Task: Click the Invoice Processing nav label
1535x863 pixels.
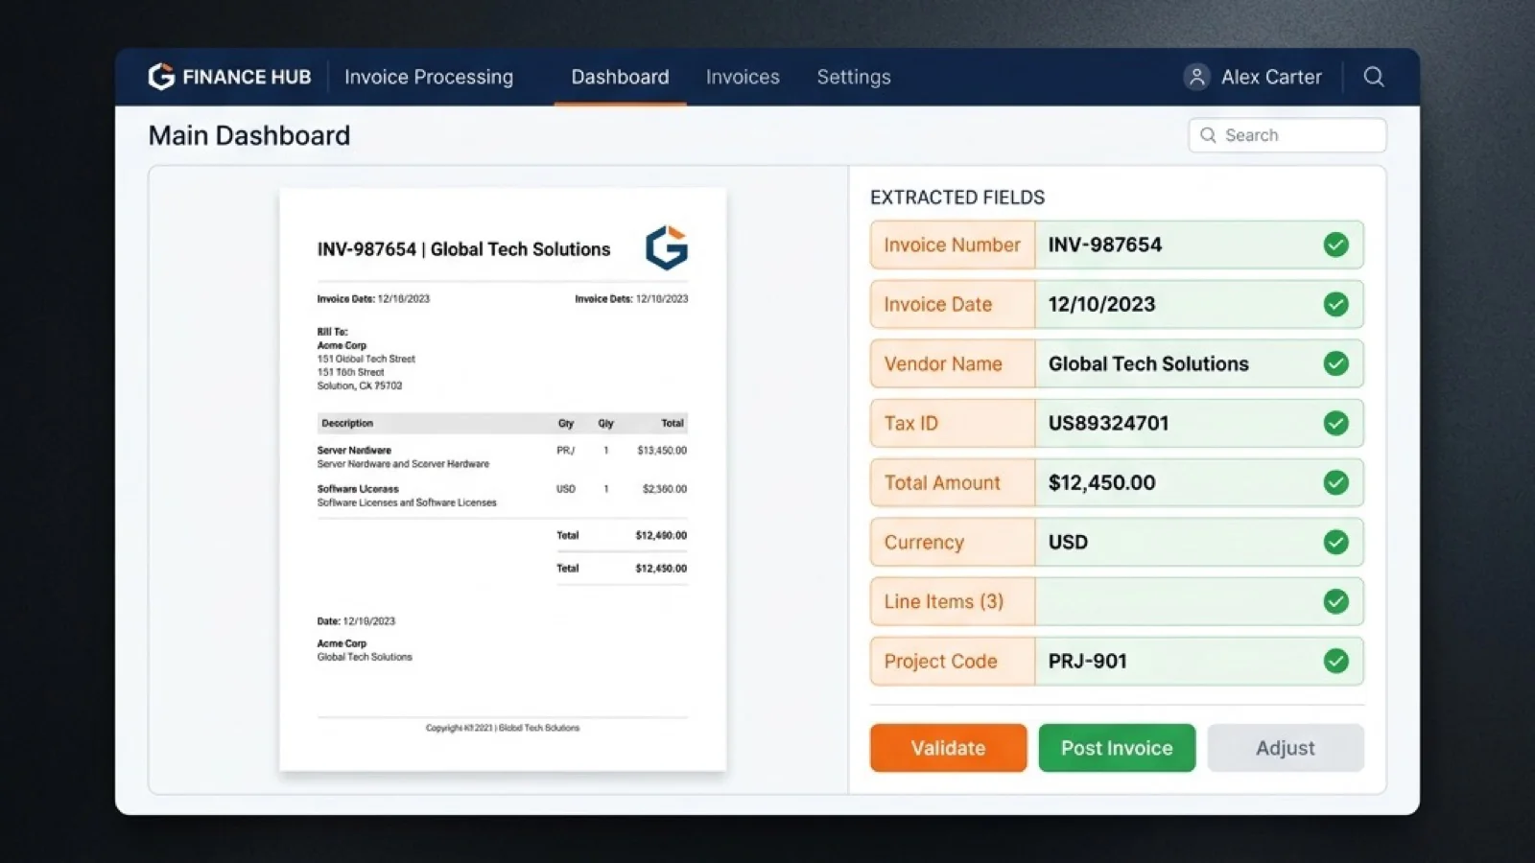Action: (429, 77)
